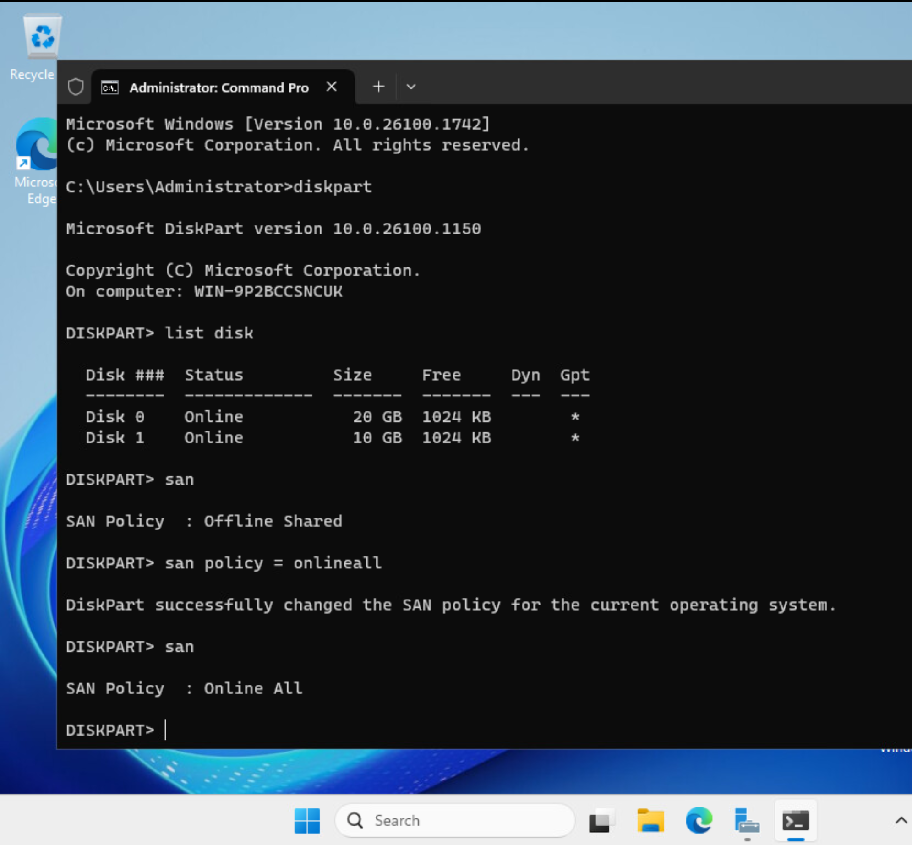Open Task View from the taskbar
The height and width of the screenshot is (845, 912).
coord(601,820)
